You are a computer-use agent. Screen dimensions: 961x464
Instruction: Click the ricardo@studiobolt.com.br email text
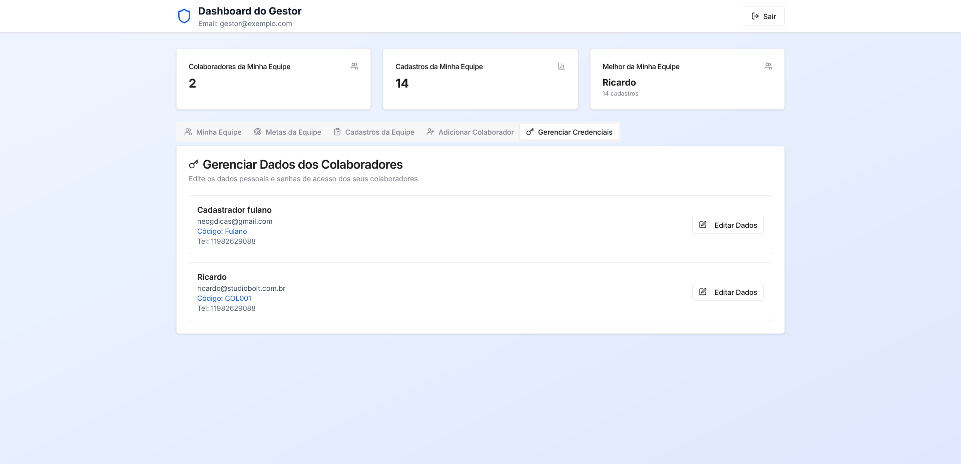(241, 288)
